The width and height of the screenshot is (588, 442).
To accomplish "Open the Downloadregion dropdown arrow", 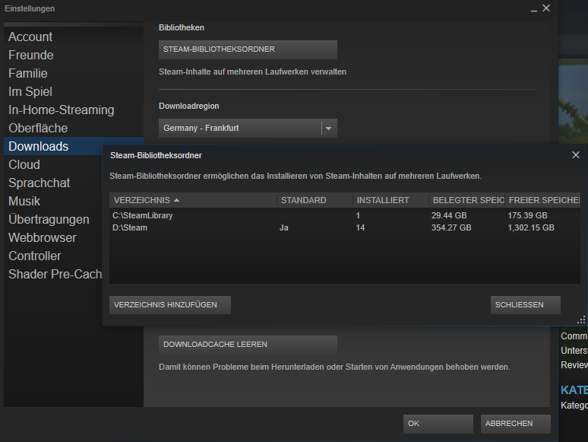I will point(329,128).
